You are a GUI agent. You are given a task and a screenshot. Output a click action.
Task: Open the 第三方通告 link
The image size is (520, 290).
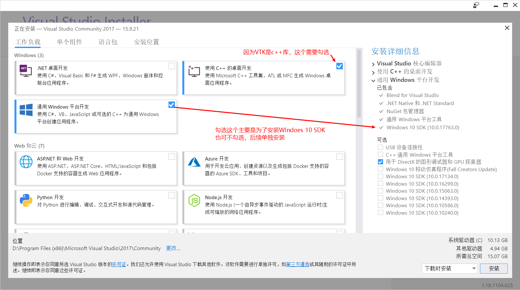[297, 264]
